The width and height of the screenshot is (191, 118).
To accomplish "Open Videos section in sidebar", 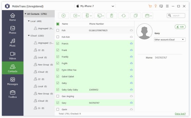I will tap(13, 55).
